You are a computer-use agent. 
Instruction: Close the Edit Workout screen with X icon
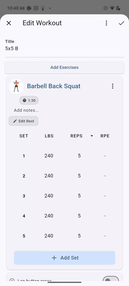point(9,23)
